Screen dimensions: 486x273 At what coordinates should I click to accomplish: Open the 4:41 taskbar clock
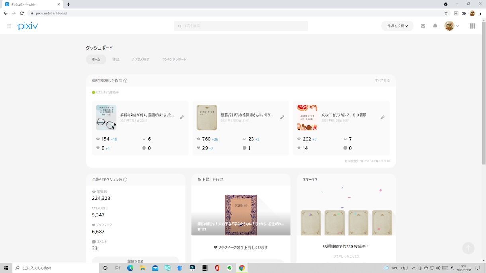463,268
